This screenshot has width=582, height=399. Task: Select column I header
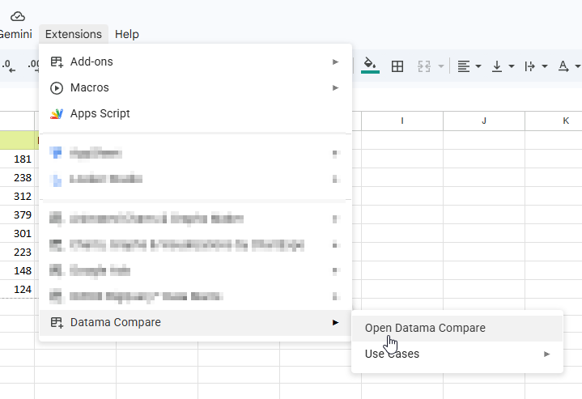click(x=402, y=121)
